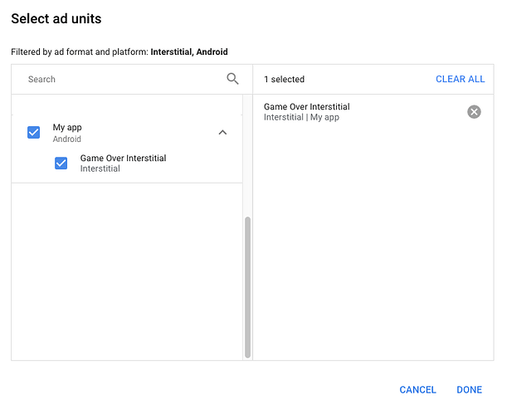Screen dimensions: 507x415
Task: Click the CLEAR ALL link
Action: 460,79
